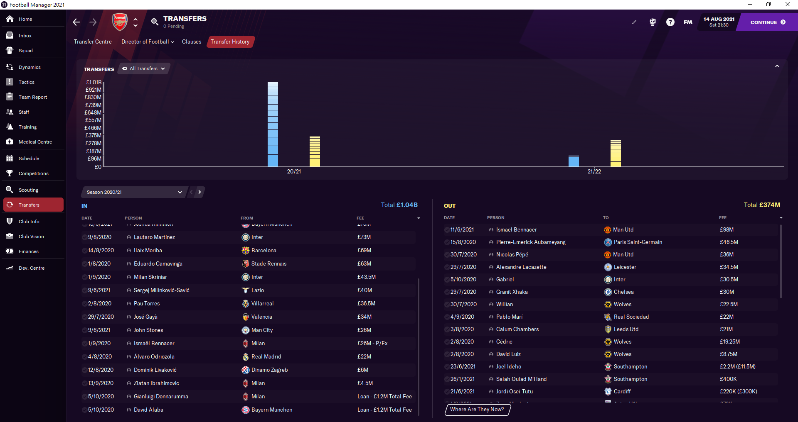Open Pierre-Emerick Aubameyang player link
Screen dimensions: 798x422
click(x=531, y=242)
